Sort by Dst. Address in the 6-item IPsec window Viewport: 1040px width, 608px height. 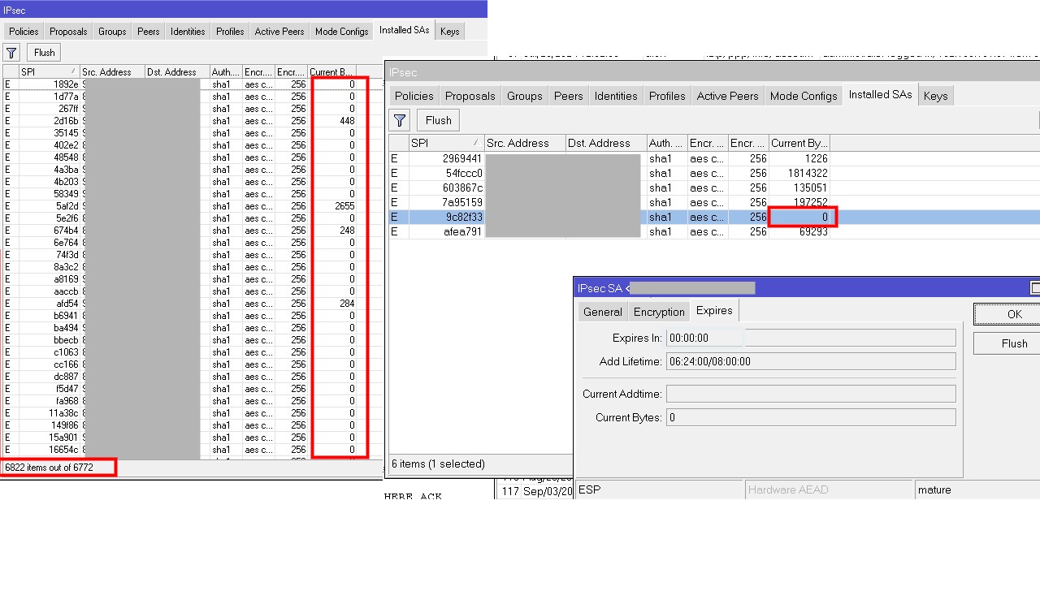(x=606, y=143)
